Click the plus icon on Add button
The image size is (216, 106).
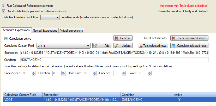click(x=95, y=45)
